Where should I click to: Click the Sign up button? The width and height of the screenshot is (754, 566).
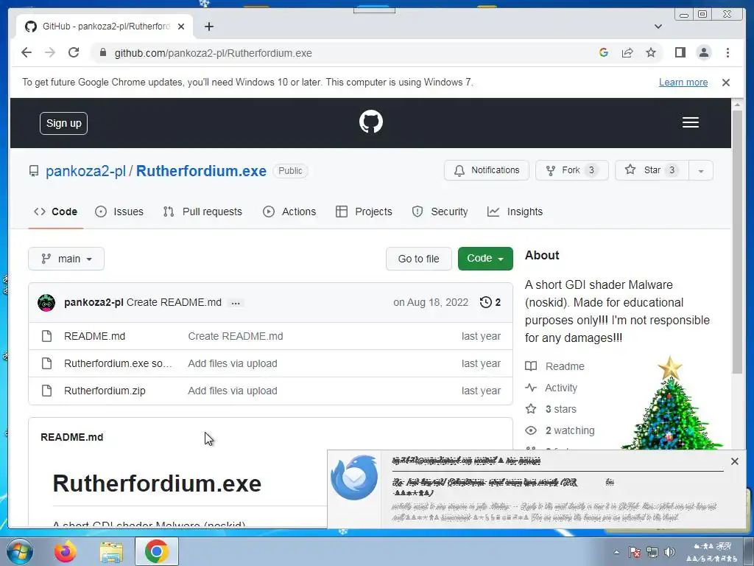[63, 123]
